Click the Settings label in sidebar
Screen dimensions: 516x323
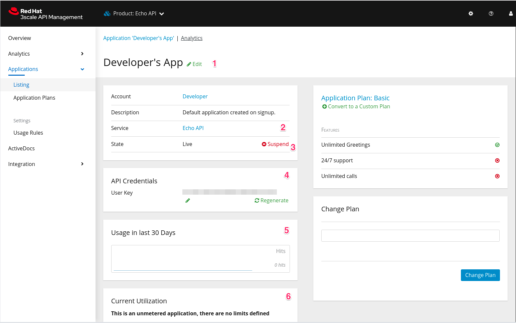[22, 121]
